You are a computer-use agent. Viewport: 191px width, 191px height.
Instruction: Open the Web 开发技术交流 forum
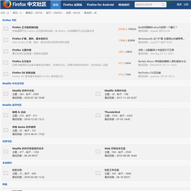(115, 149)
